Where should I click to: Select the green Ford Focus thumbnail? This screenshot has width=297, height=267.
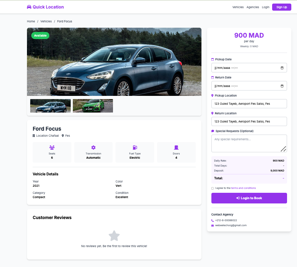93,106
